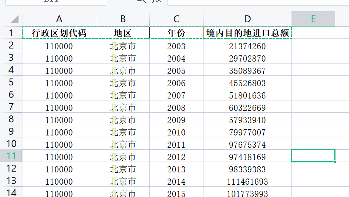Viewport: 349px width, 197px height.
Task: Select row 5 header
Action: pyautogui.click(x=11, y=82)
